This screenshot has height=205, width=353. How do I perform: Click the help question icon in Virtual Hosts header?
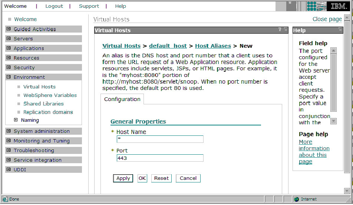point(280,30)
